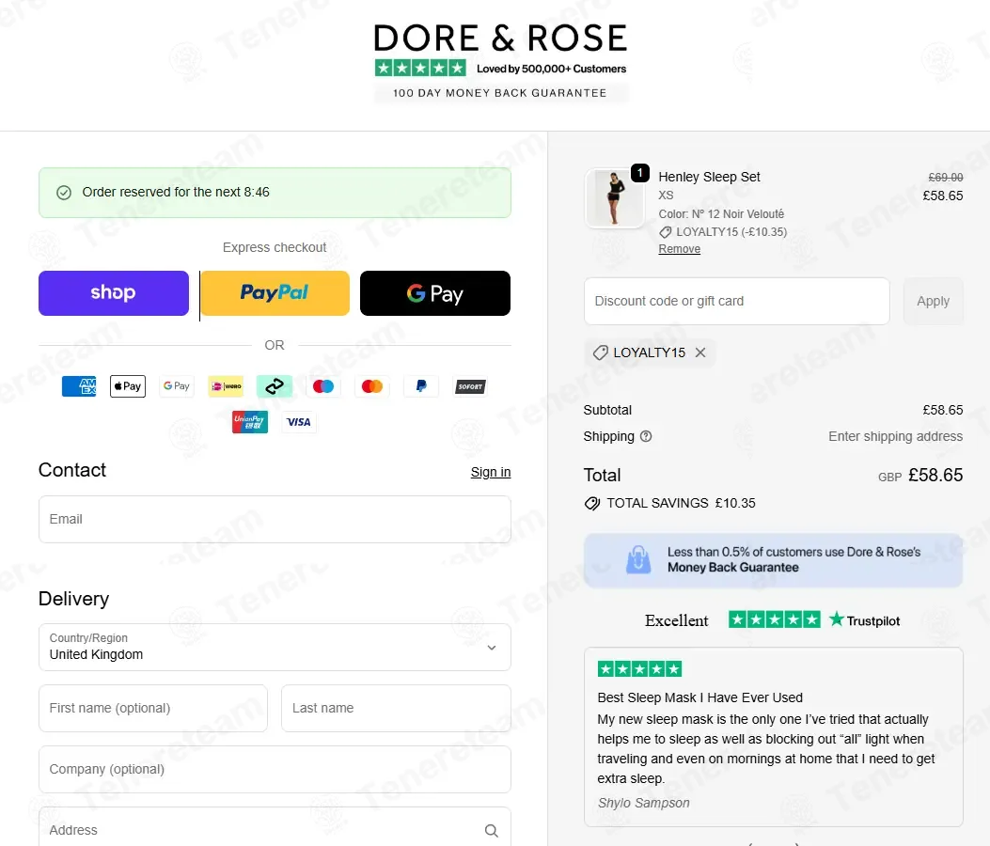990x846 pixels.
Task: Click '100 DAY MONEY BACK GUARANTEE' text
Action: click(500, 93)
